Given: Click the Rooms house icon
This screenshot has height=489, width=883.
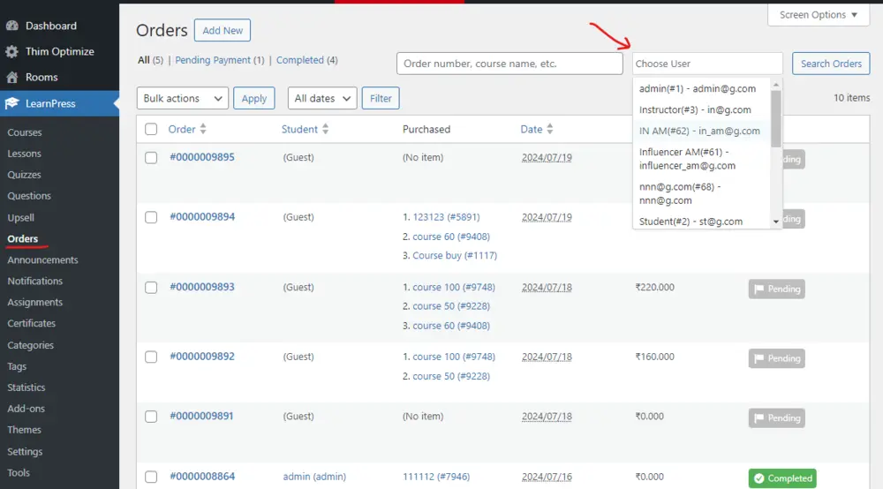Looking at the screenshot, I should (11, 77).
